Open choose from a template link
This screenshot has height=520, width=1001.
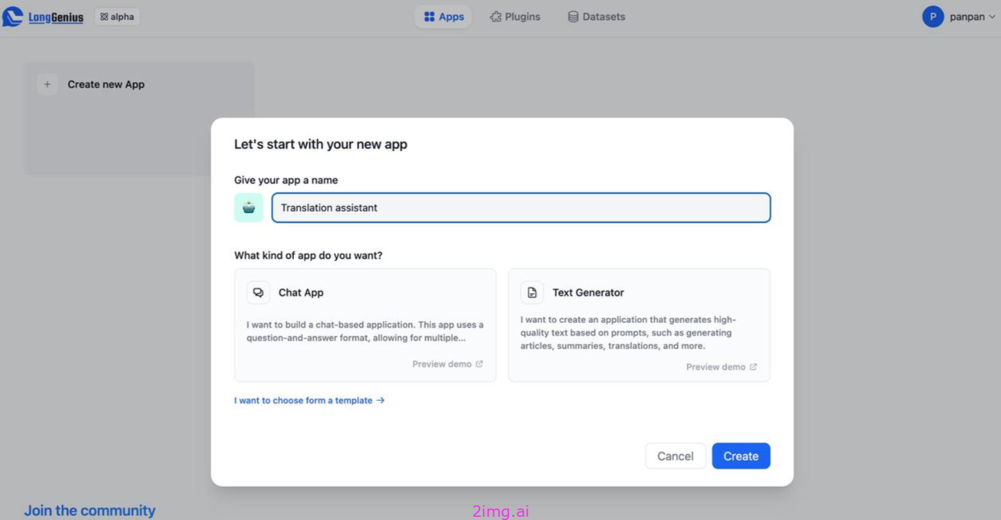click(310, 400)
